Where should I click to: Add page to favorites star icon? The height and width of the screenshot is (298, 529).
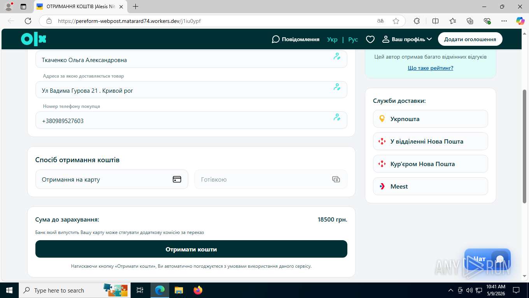(396, 21)
